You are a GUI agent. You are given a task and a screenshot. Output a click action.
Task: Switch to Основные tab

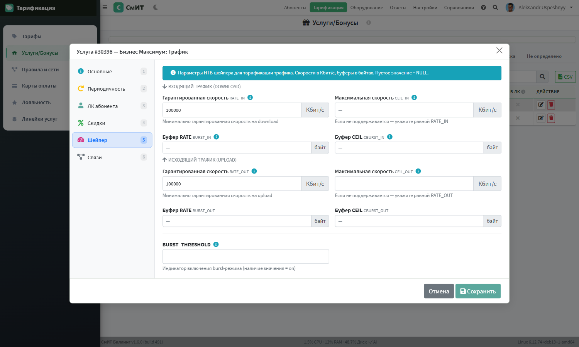pos(112,71)
